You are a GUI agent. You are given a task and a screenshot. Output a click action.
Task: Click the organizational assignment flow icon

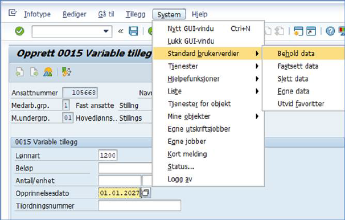(x=67, y=72)
